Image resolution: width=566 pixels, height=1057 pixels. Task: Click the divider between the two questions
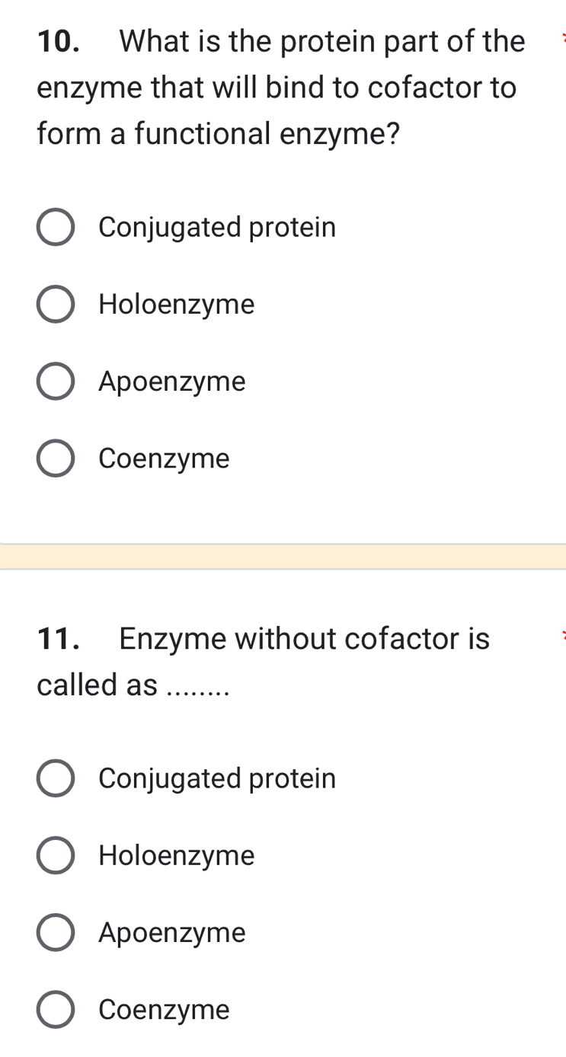click(x=283, y=556)
